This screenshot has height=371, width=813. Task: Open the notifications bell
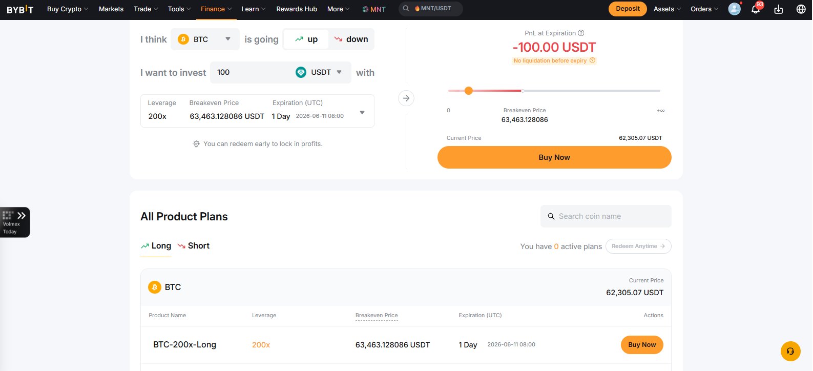click(756, 9)
